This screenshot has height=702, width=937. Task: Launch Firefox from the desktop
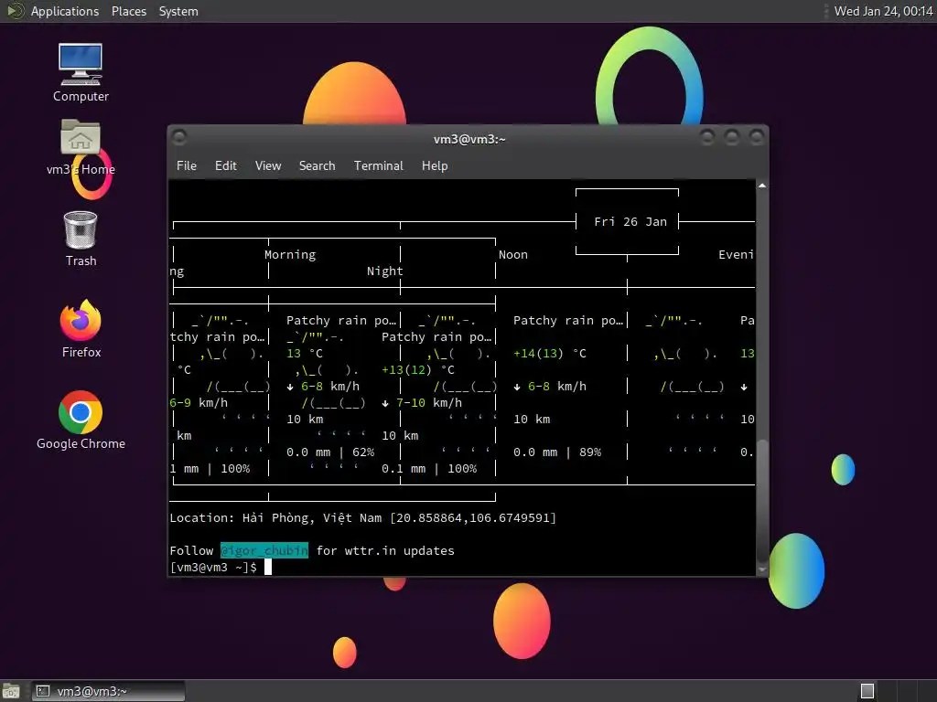tap(81, 329)
